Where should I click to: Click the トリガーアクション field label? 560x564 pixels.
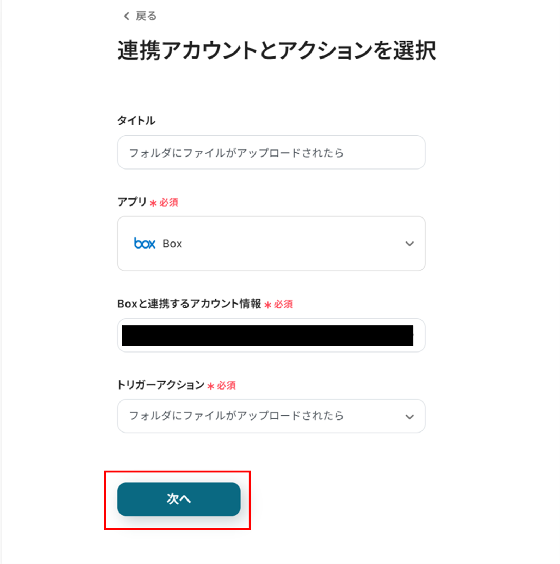point(160,385)
